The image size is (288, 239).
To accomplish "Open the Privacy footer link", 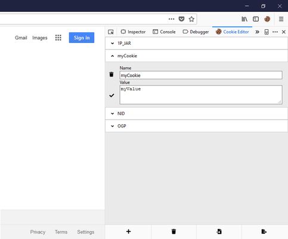I will (38, 232).
